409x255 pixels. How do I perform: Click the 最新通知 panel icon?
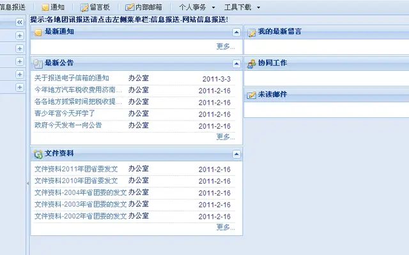point(38,33)
